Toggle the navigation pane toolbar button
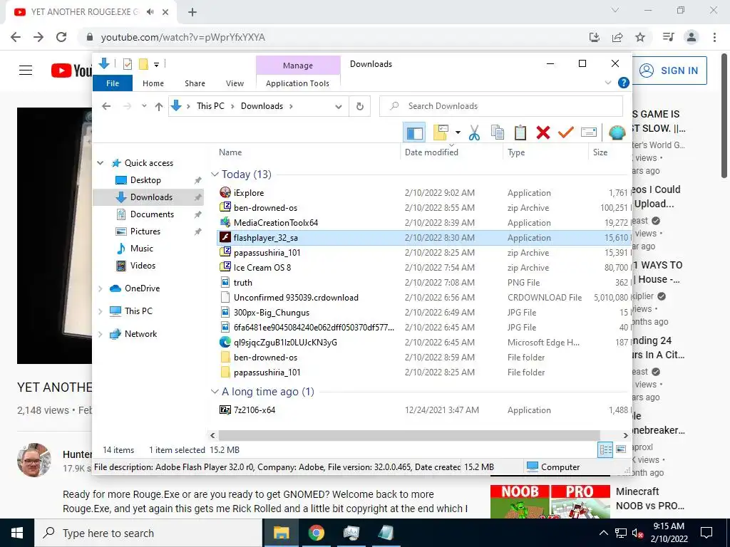Image resolution: width=730 pixels, height=547 pixels. click(x=414, y=132)
